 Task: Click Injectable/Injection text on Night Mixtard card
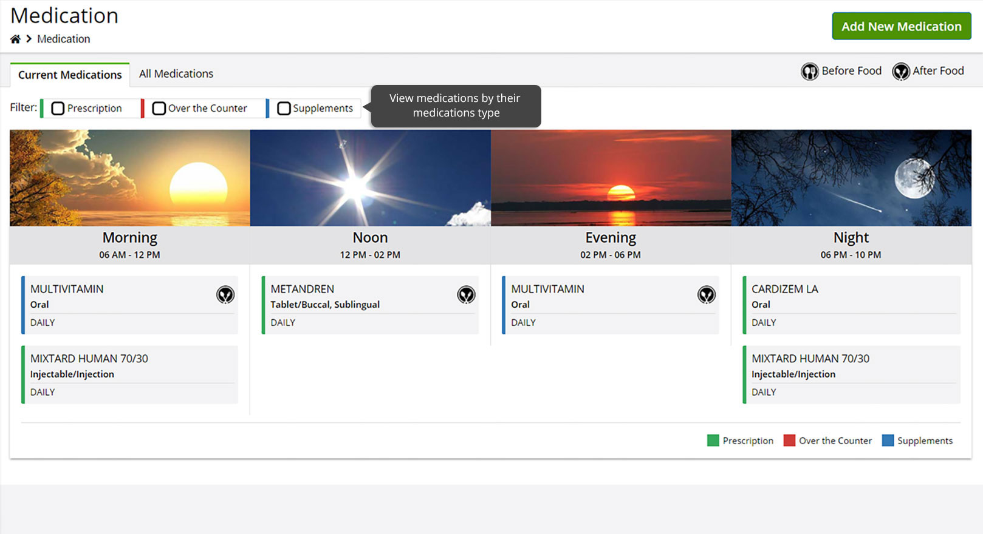(793, 374)
